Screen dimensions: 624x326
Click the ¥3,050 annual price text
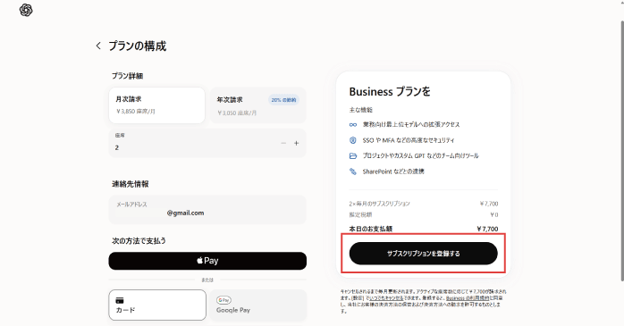click(x=237, y=113)
